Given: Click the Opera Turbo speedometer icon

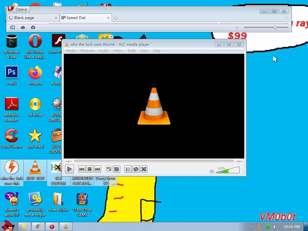Looking at the screenshot, I should tap(33, 27).
